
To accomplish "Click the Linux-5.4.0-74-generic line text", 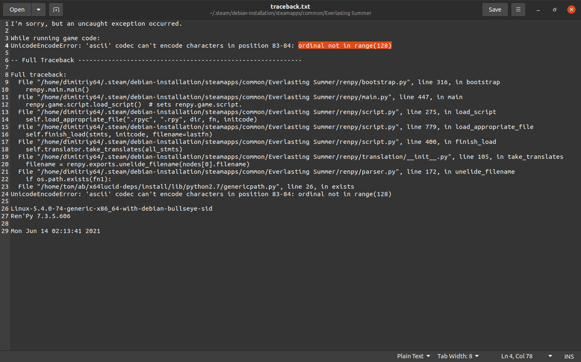I will (x=111, y=209).
